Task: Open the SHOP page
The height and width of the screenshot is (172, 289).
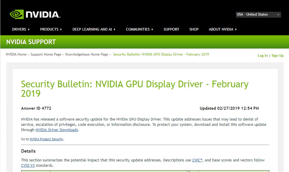Action: [194, 29]
